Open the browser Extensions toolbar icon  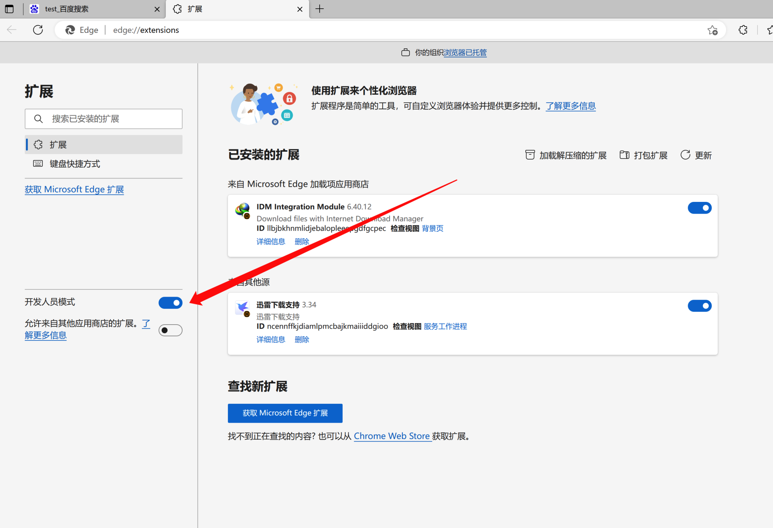[742, 30]
